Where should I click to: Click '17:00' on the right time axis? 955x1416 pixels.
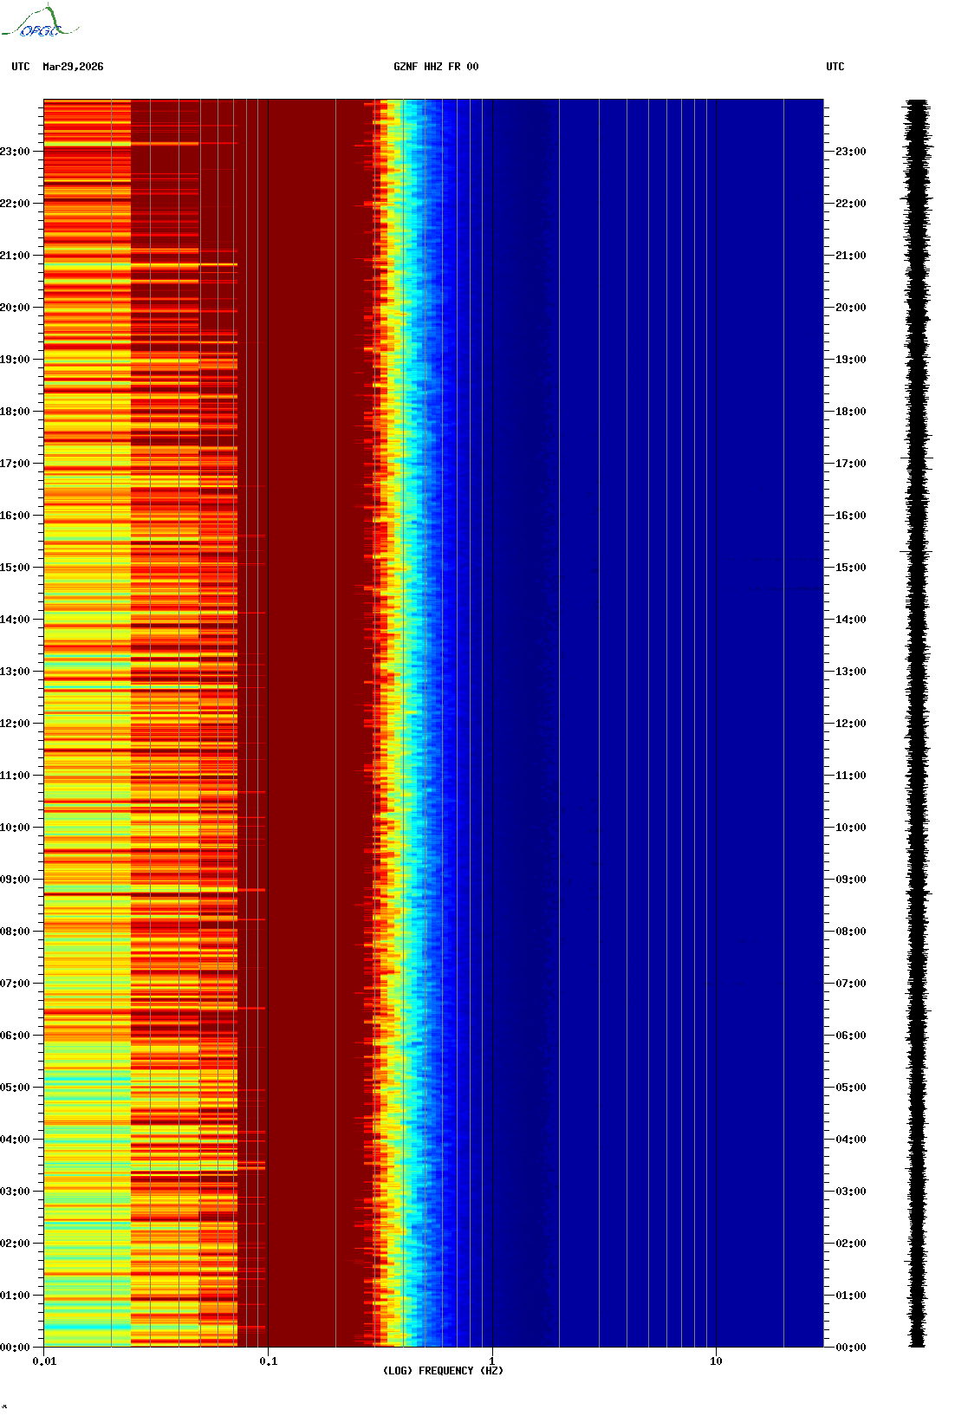pos(851,464)
